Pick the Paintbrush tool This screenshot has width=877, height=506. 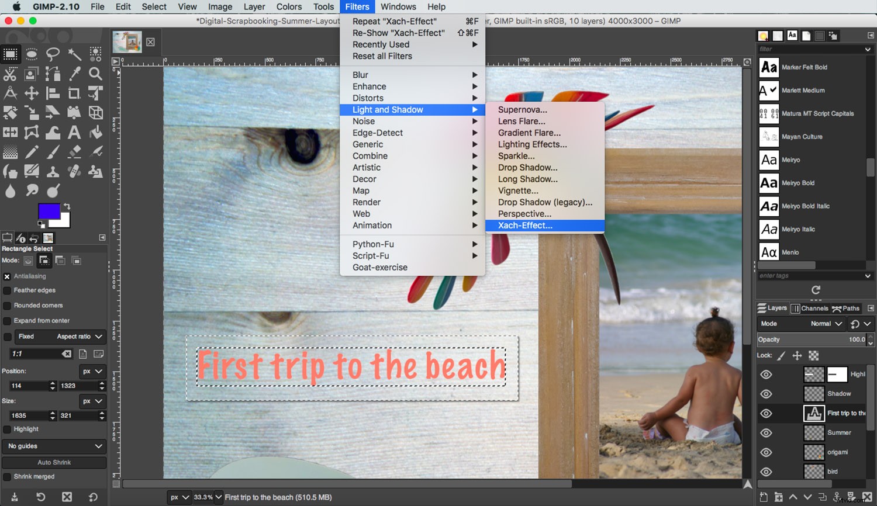[x=53, y=152]
